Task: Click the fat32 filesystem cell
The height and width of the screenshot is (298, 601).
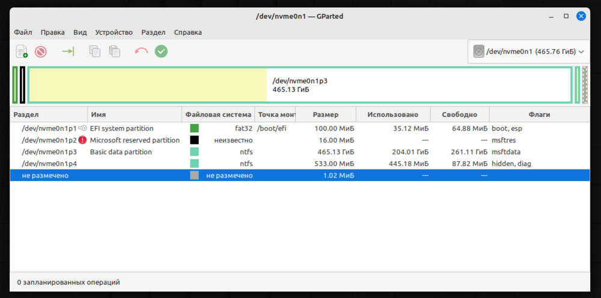Action: (x=244, y=128)
